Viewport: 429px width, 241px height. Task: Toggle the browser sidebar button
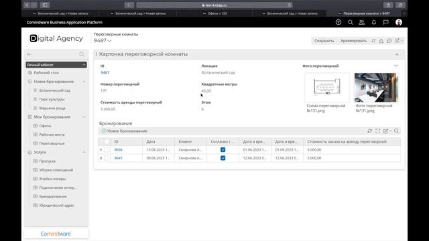45,5
